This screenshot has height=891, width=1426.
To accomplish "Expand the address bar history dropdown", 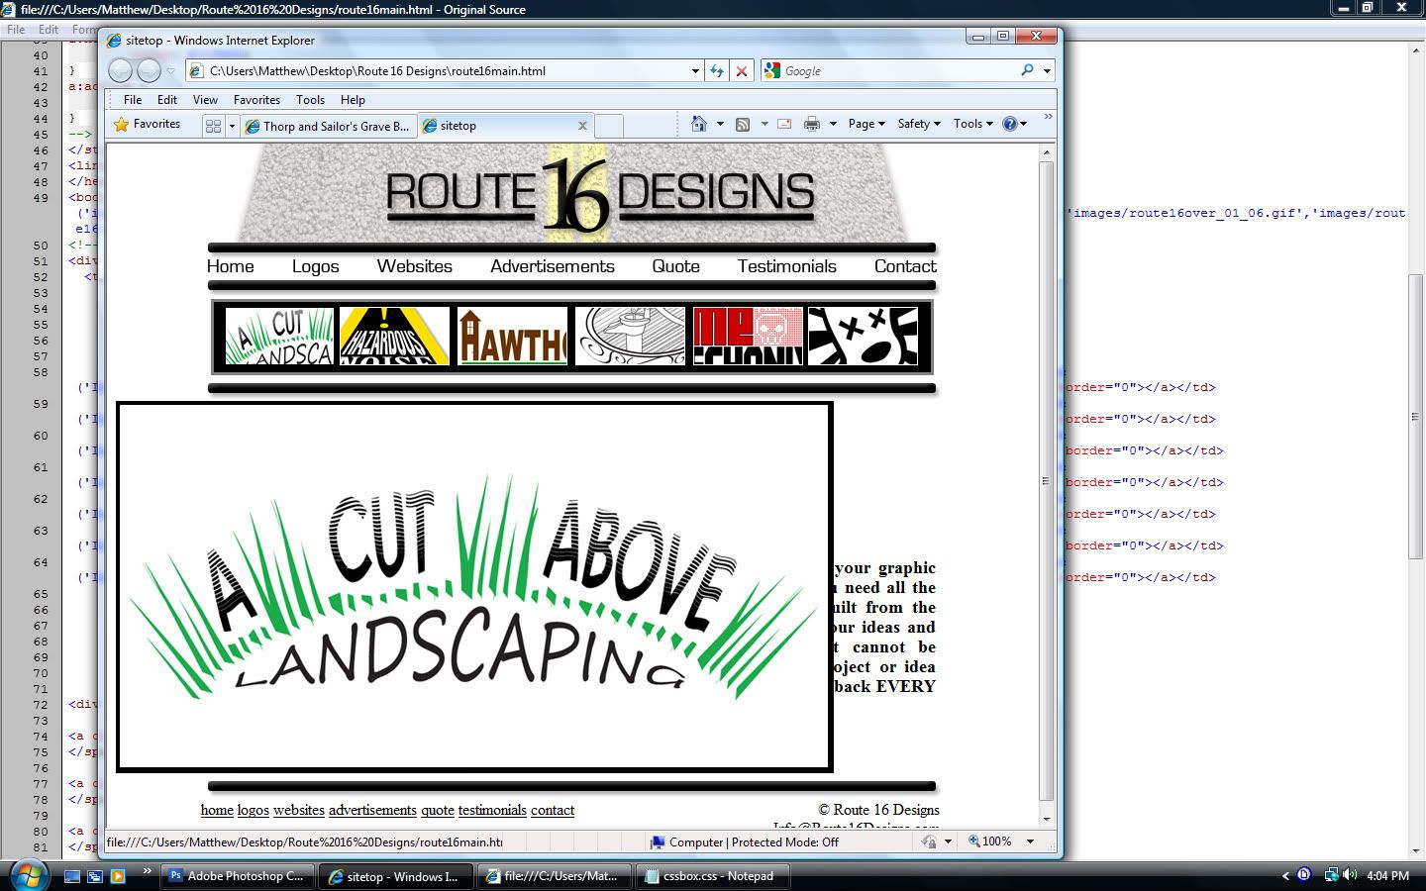I will pos(695,71).
